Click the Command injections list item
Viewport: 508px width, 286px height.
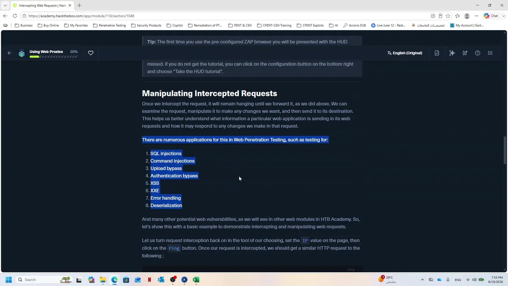point(172,161)
